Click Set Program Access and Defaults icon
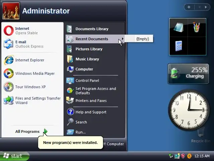Screen dimensions: 214x161 [x=70, y=91]
